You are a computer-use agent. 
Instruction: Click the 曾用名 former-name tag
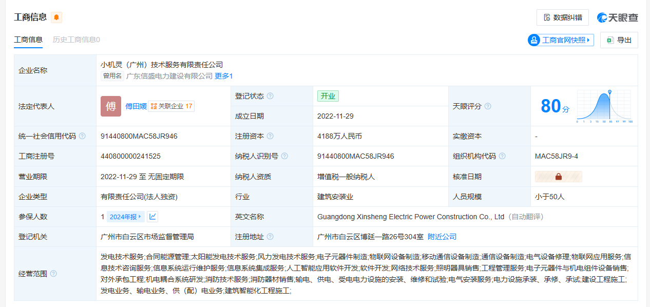(x=112, y=76)
